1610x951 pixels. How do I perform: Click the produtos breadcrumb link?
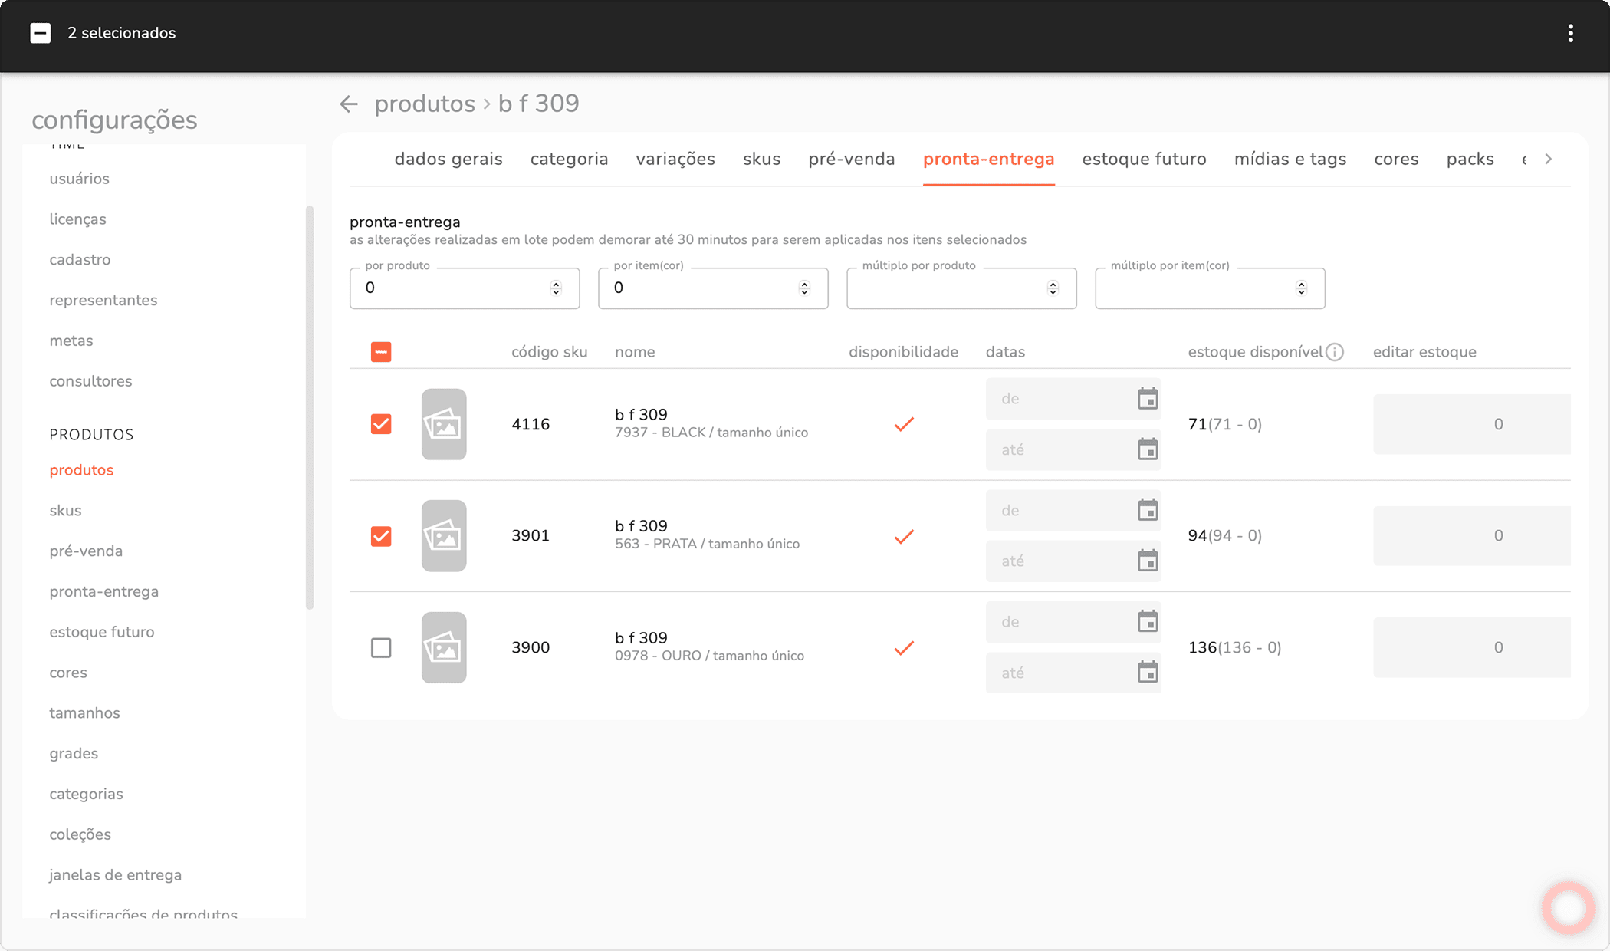(x=425, y=104)
